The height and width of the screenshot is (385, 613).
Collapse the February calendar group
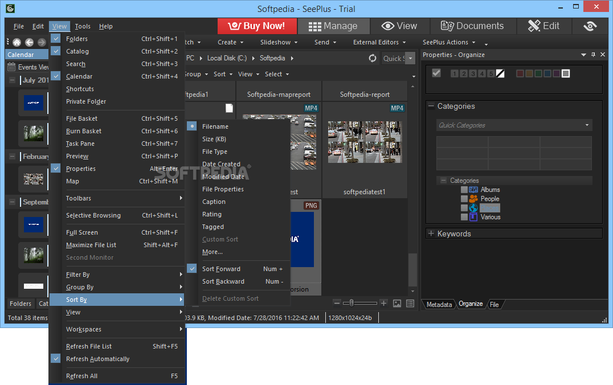(12, 157)
